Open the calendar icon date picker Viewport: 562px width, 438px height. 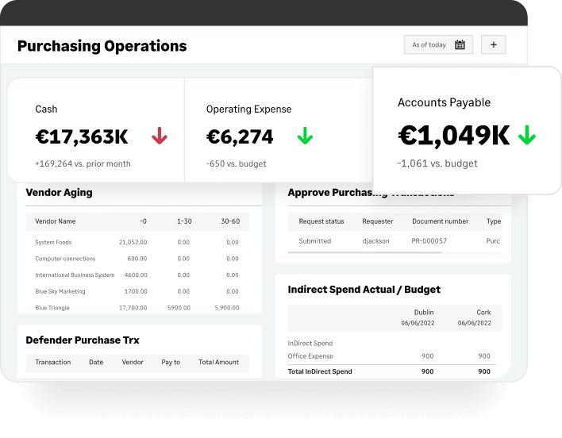tap(460, 44)
